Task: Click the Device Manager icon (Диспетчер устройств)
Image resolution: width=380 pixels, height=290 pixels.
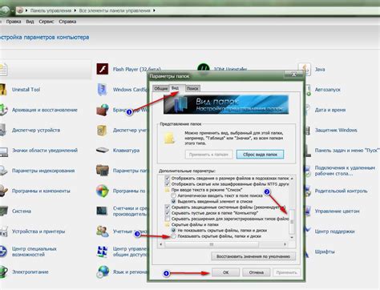Action: point(3,130)
